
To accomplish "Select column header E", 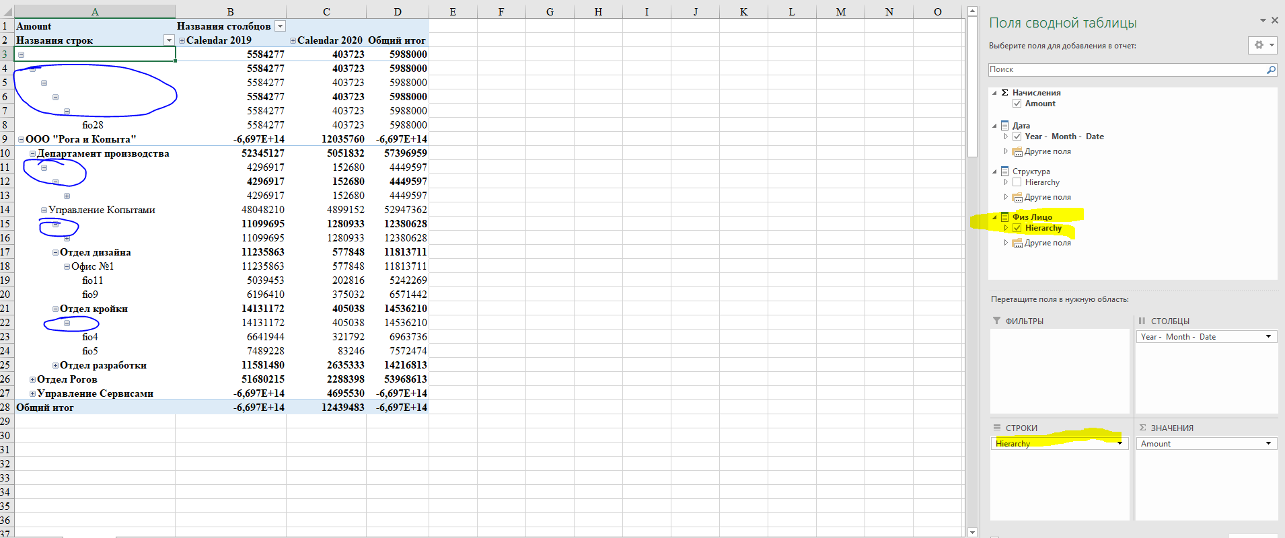I will pyautogui.click(x=453, y=11).
